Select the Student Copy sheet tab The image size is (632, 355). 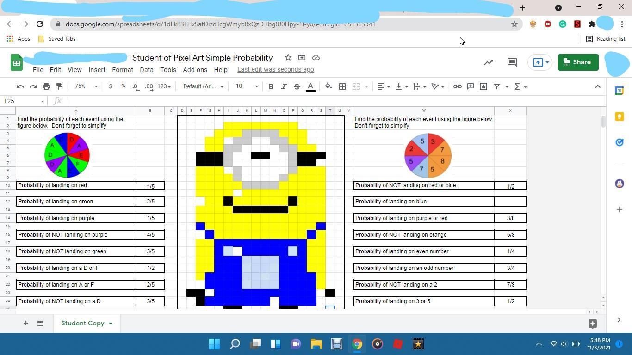tap(87, 323)
